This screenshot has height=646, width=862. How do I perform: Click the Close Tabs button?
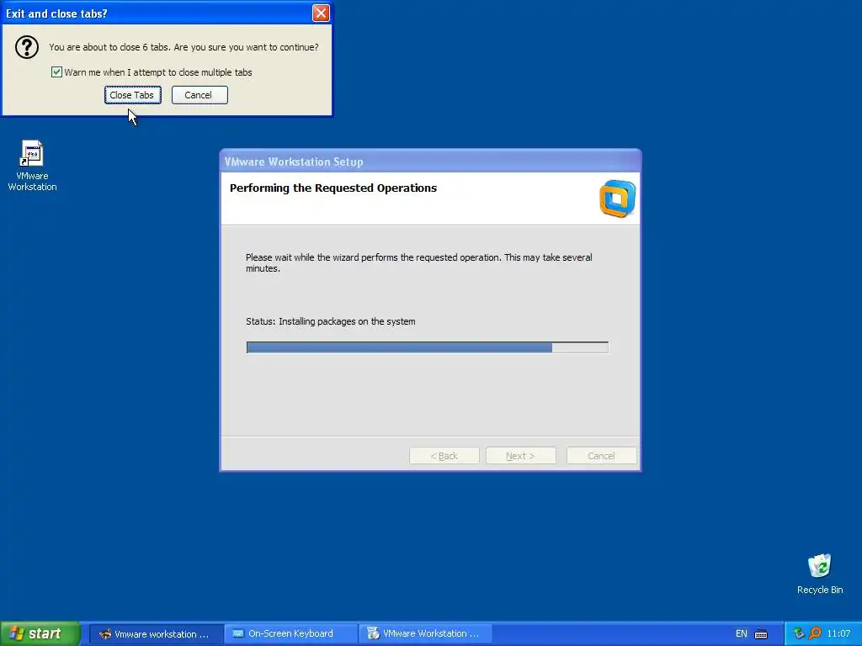[132, 95]
